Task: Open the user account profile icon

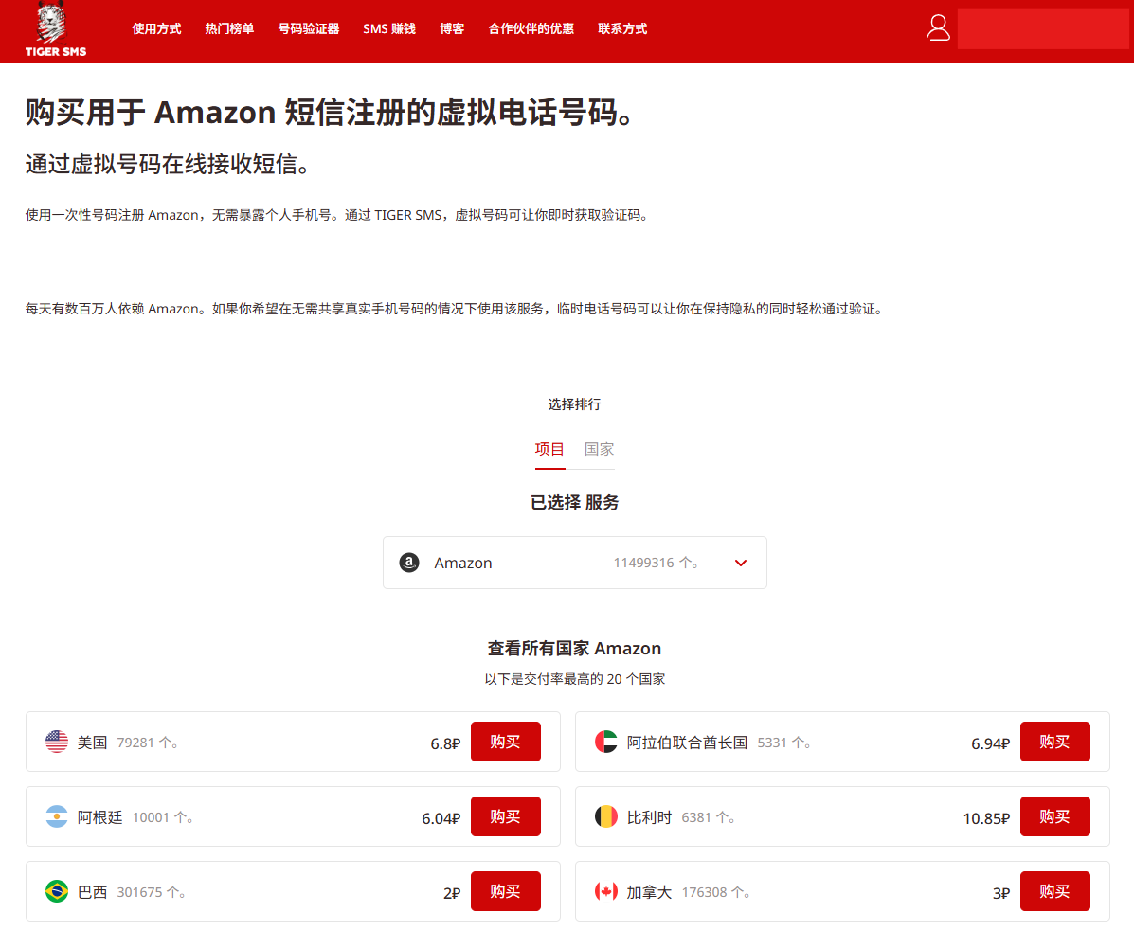Action: tap(938, 28)
